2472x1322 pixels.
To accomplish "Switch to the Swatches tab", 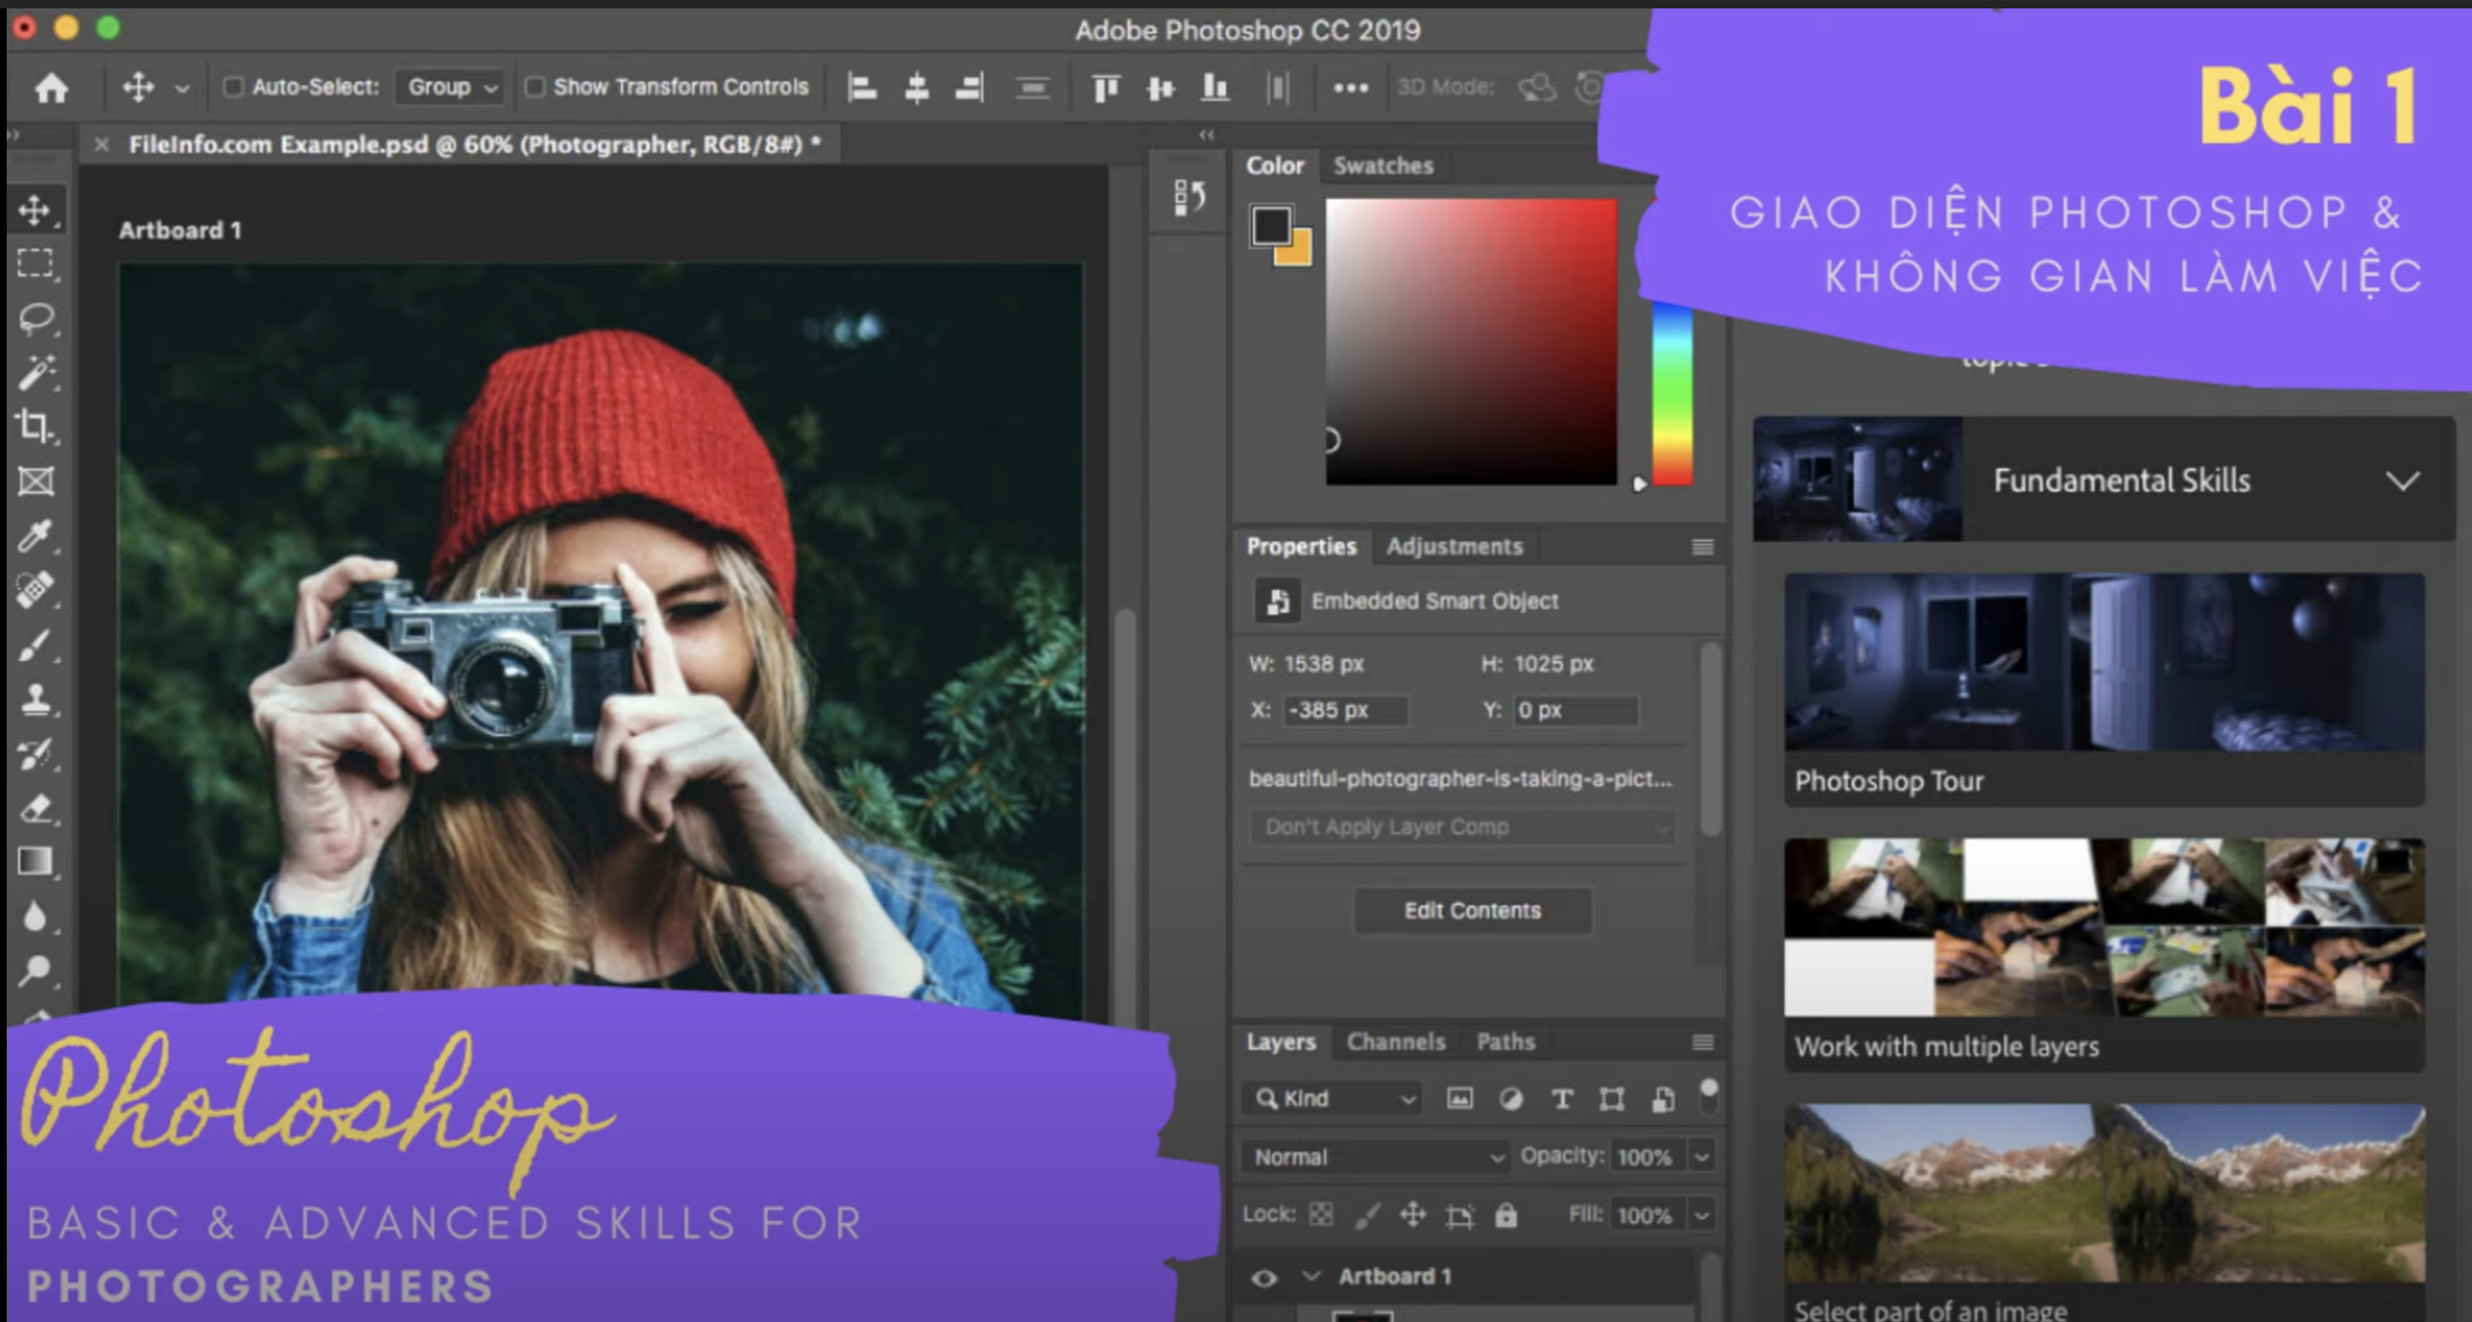I will pyautogui.click(x=1383, y=166).
